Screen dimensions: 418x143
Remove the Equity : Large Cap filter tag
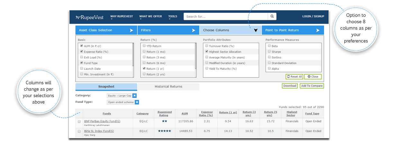135,95
